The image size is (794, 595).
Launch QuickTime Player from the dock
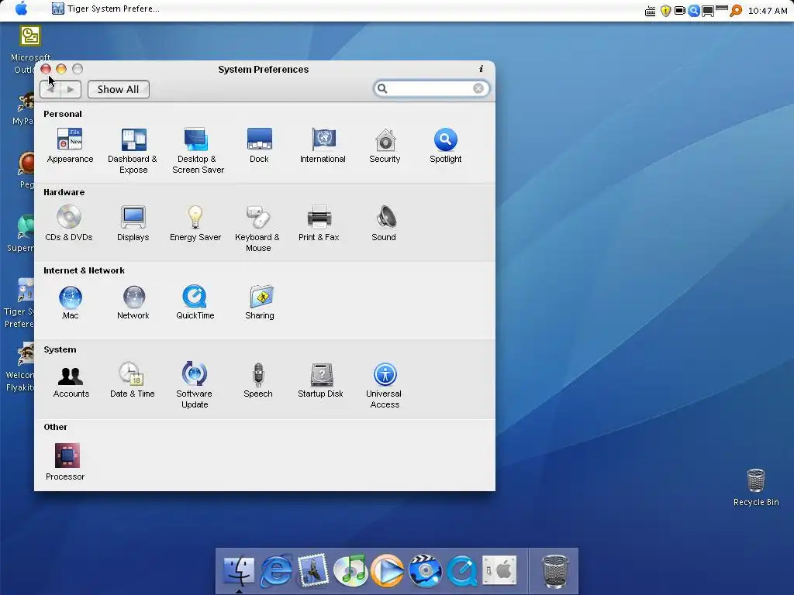pyautogui.click(x=462, y=570)
